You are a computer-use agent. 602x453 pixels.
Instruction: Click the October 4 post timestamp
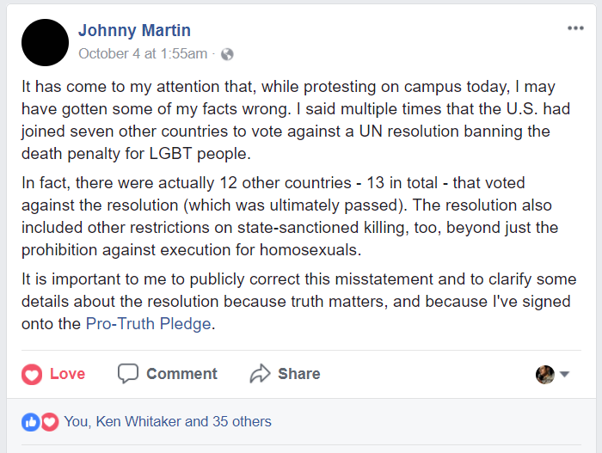click(143, 53)
